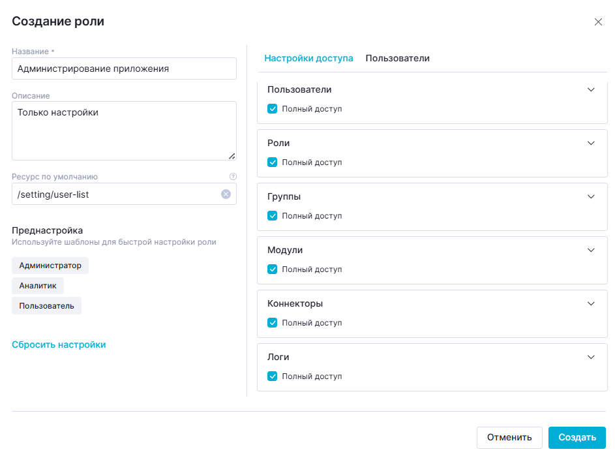615x458 pixels.
Task: Expand the Логи section chevron
Action: (592, 357)
